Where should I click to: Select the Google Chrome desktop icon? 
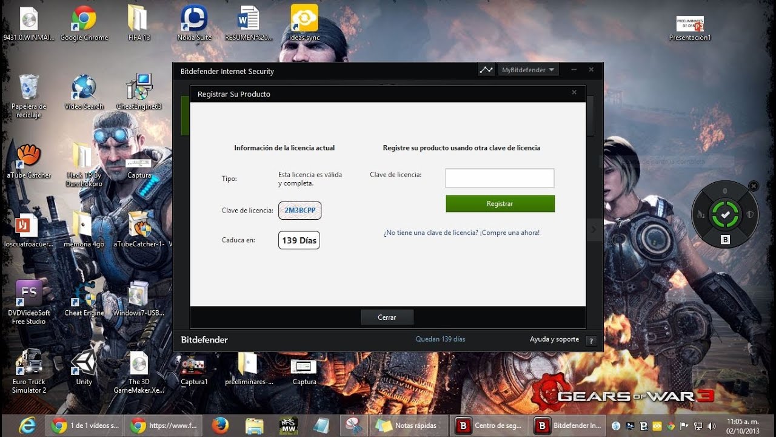pos(84,24)
